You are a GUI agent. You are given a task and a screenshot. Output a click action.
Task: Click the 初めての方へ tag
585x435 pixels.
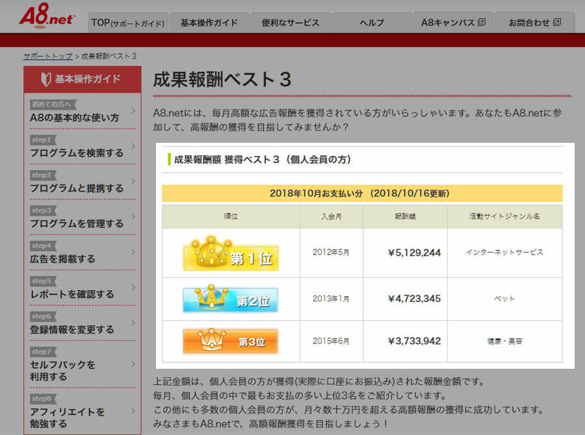click(53, 105)
